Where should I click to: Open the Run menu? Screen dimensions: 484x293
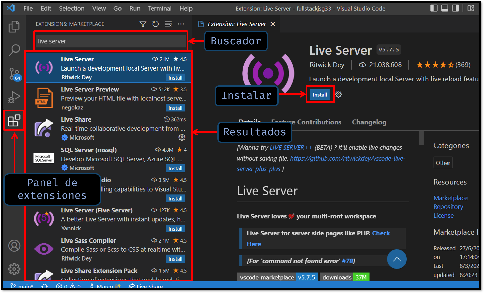pyautogui.click(x=135, y=8)
